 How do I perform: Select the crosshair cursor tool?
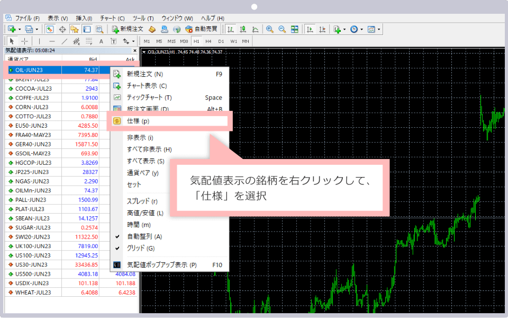[24, 41]
